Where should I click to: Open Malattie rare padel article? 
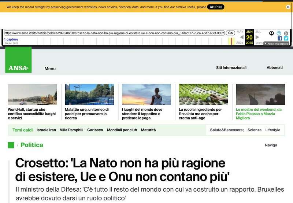coord(87,114)
